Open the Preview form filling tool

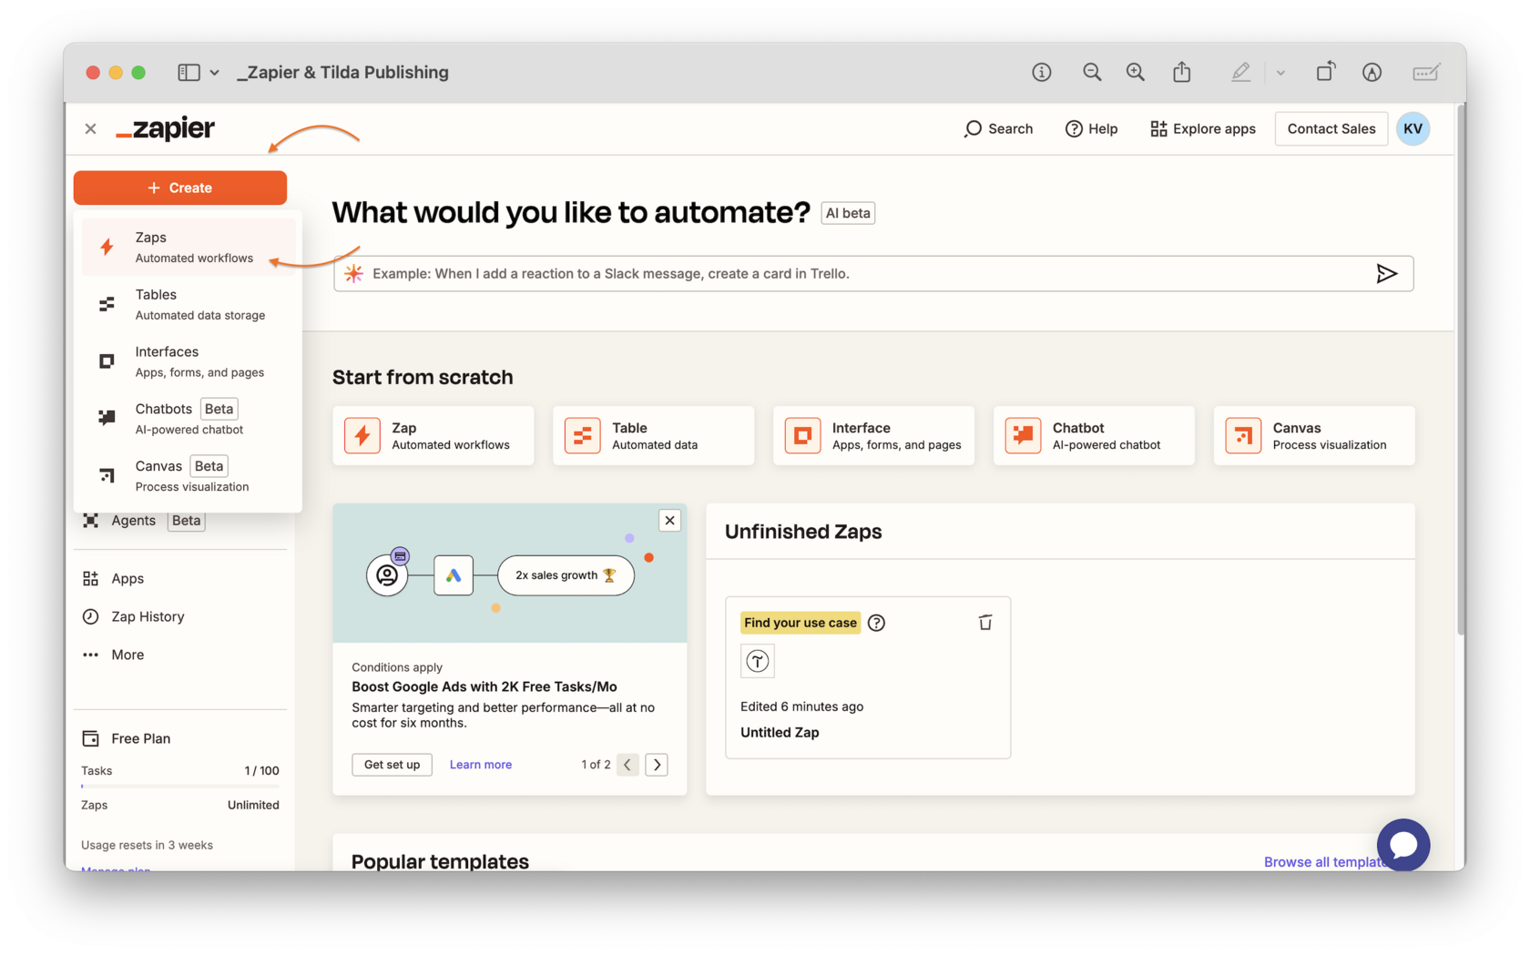pyautogui.click(x=1425, y=72)
